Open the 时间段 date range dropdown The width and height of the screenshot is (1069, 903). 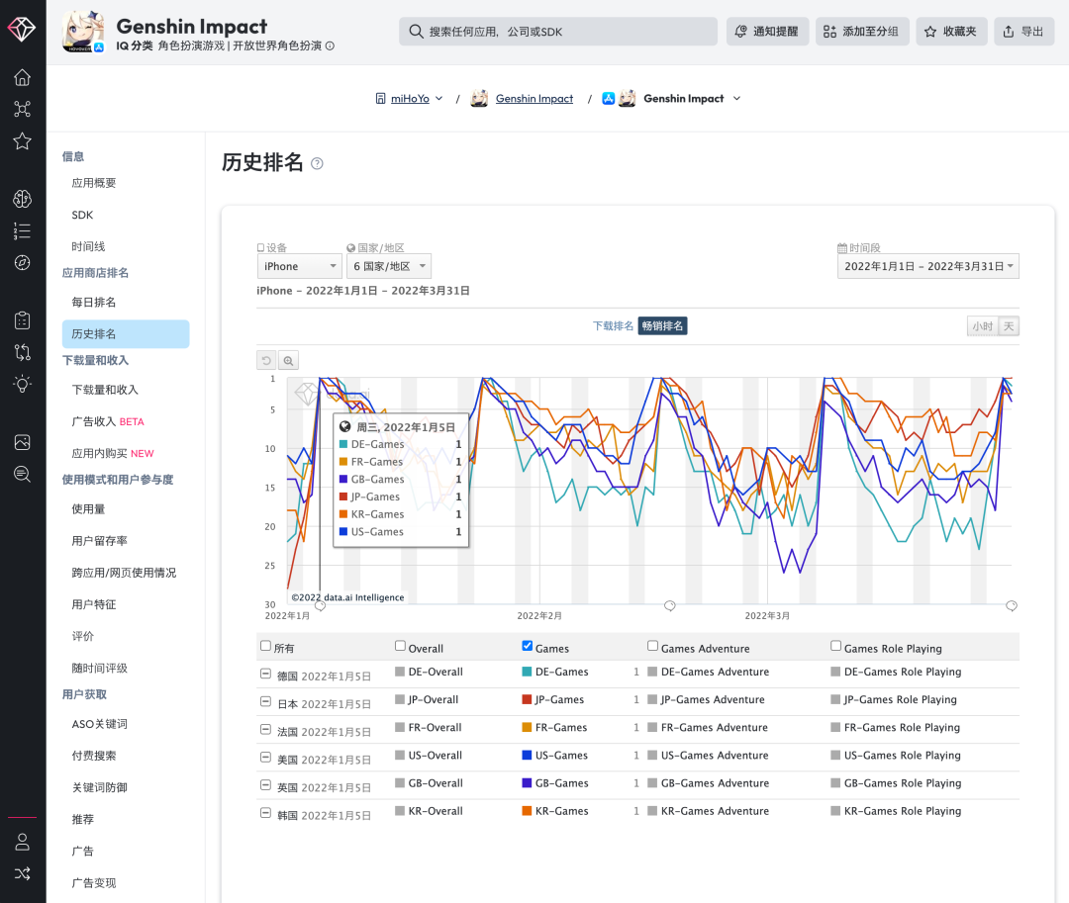pyautogui.click(x=927, y=265)
